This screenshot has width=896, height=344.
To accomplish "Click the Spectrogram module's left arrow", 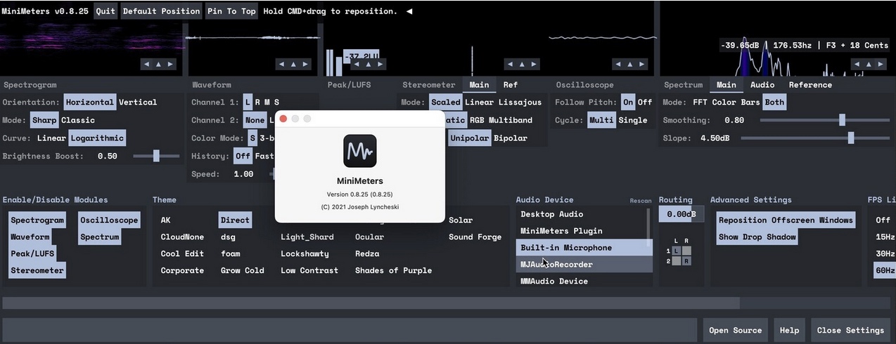I will coord(146,64).
